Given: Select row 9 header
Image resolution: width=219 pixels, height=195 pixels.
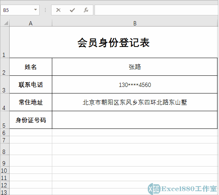Looking at the screenshot, I should coord(5,161).
